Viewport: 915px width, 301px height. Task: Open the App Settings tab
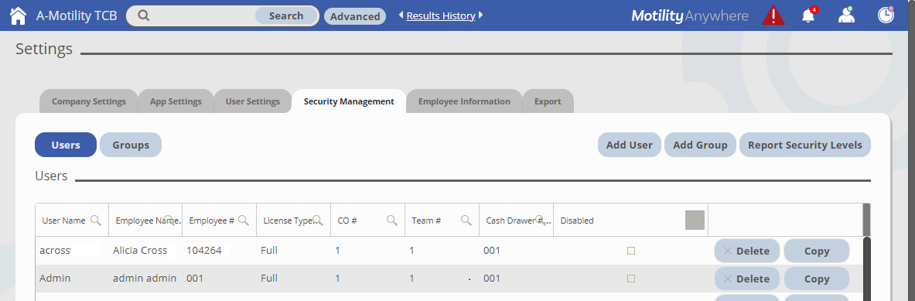point(176,101)
